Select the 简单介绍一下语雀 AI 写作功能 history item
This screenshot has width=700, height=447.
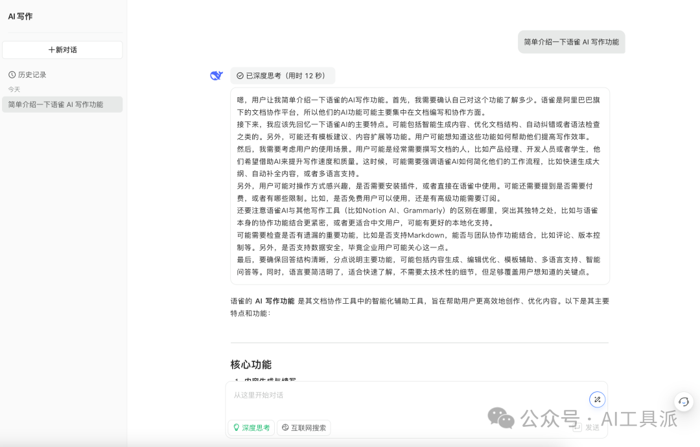click(x=62, y=104)
